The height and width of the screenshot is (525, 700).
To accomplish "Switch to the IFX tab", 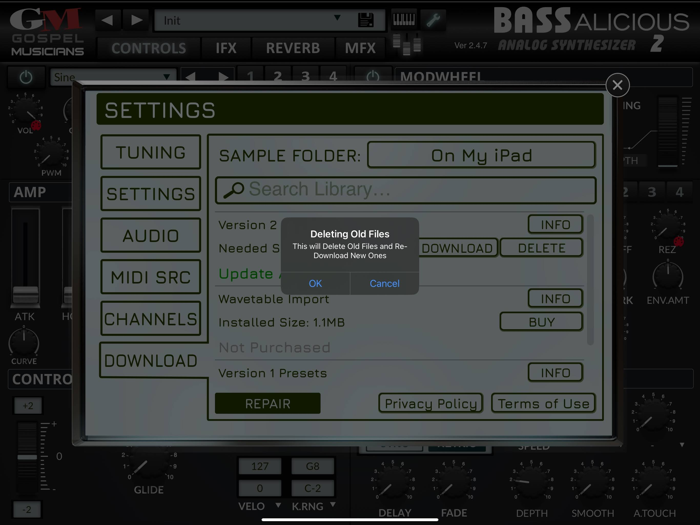I will (226, 48).
